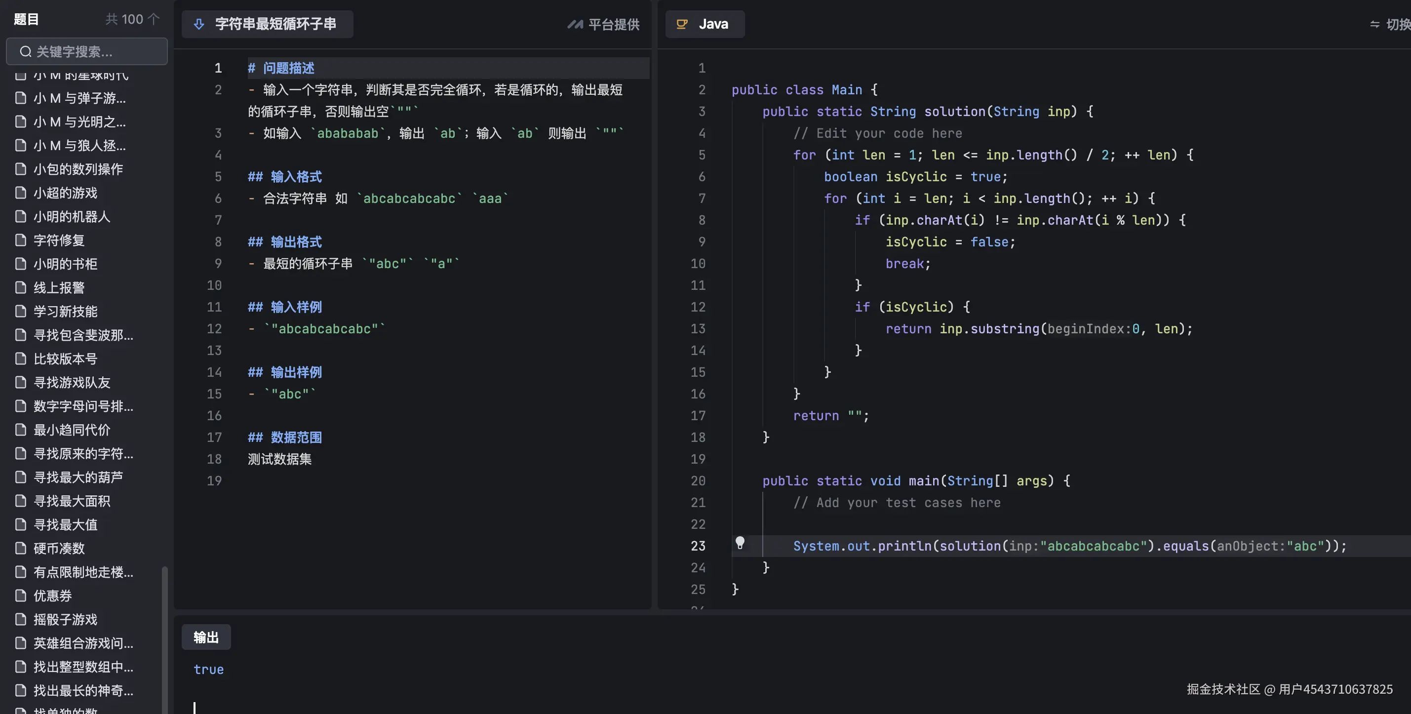Screen dimensions: 1411x714
Task: Click the lightbulb hint icon on line 23
Action: pyautogui.click(x=740, y=543)
